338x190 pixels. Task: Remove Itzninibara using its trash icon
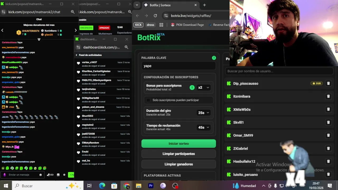(x=328, y=96)
